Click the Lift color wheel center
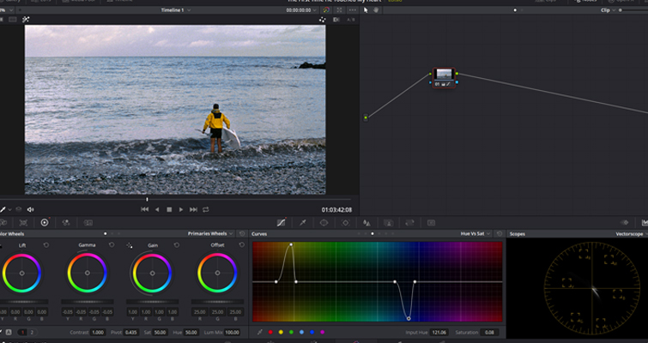The width and height of the screenshot is (648, 343). (22, 274)
